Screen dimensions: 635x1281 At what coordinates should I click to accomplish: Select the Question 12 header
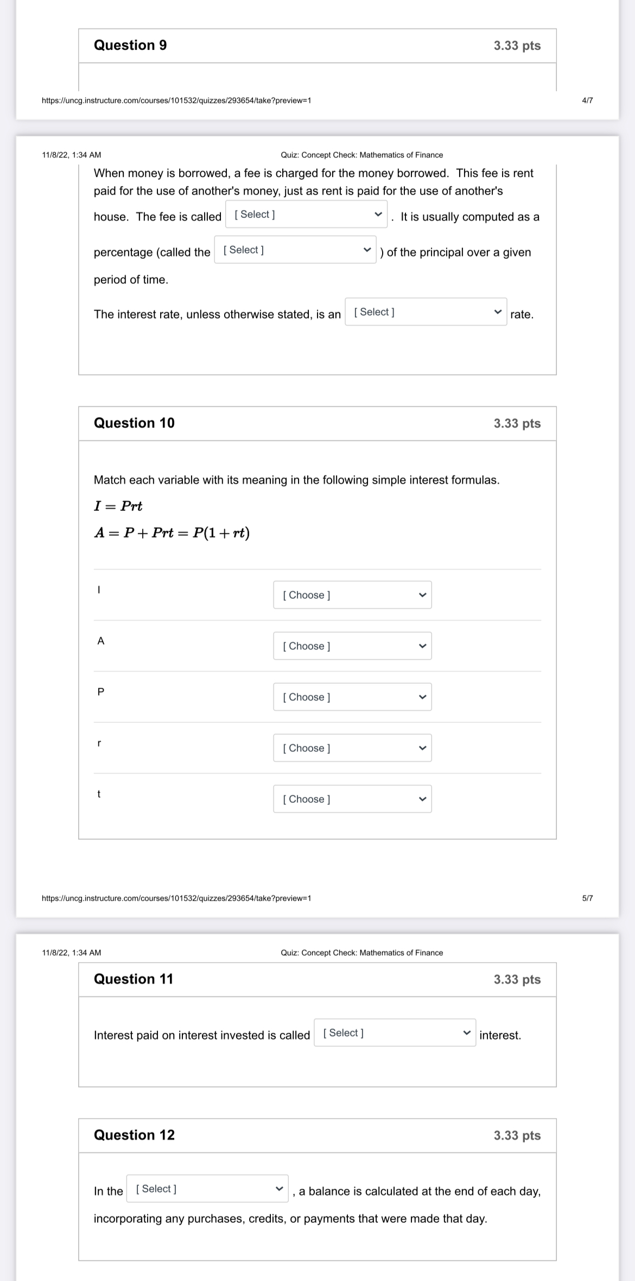(x=134, y=1135)
